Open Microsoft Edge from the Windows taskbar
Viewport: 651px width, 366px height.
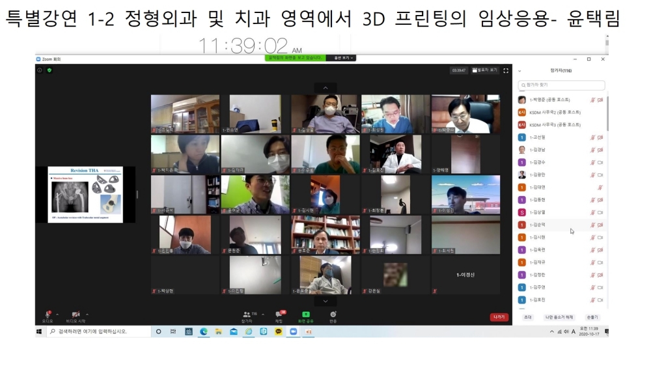[204, 331]
